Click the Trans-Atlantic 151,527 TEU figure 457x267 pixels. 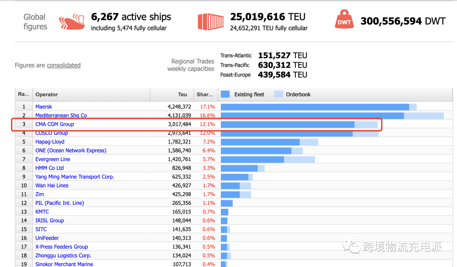click(x=282, y=55)
